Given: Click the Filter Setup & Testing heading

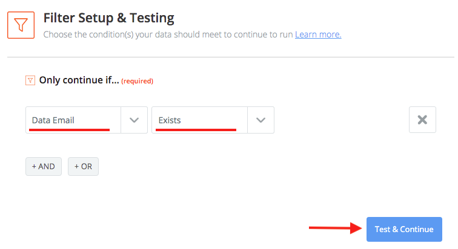Looking at the screenshot, I should (109, 18).
